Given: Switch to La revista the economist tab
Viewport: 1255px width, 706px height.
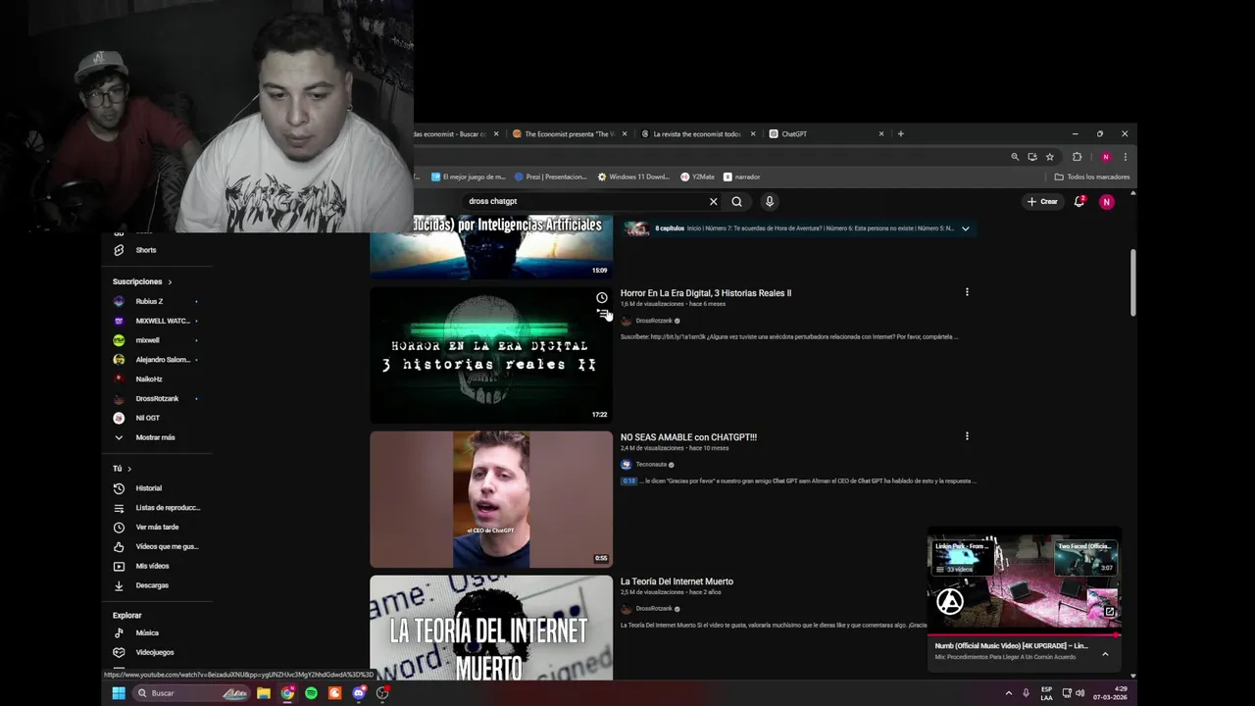Looking at the screenshot, I should click(695, 134).
